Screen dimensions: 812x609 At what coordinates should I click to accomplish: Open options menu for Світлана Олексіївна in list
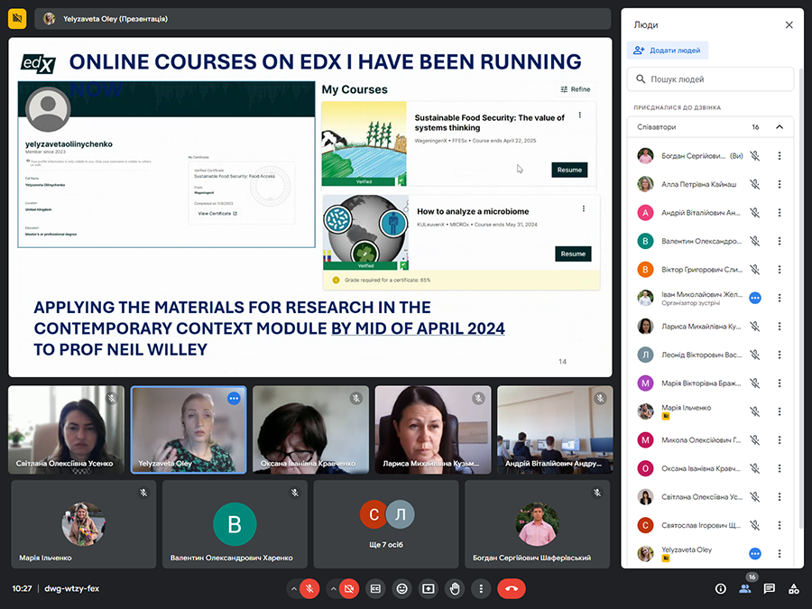coord(780,497)
